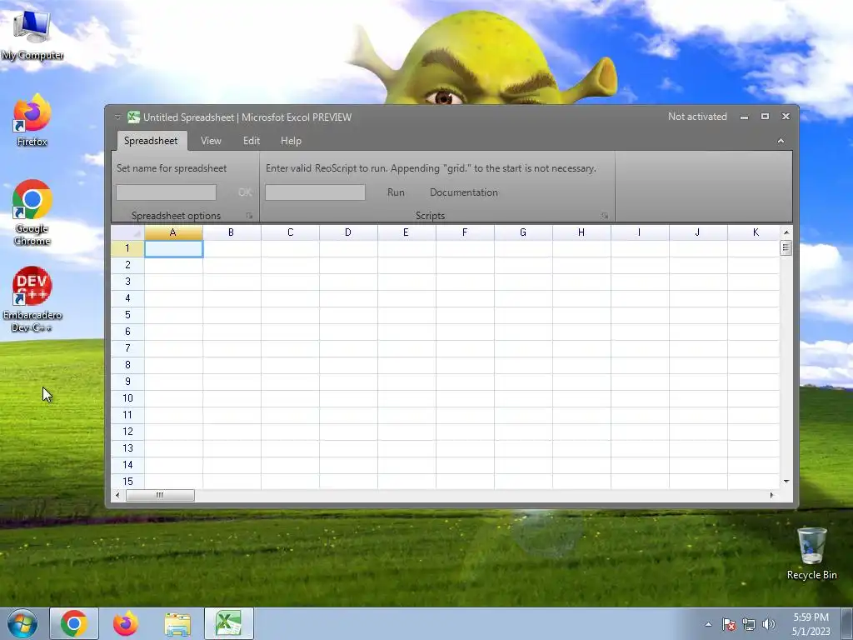
Task: Switch to the View tab
Action: tap(211, 140)
